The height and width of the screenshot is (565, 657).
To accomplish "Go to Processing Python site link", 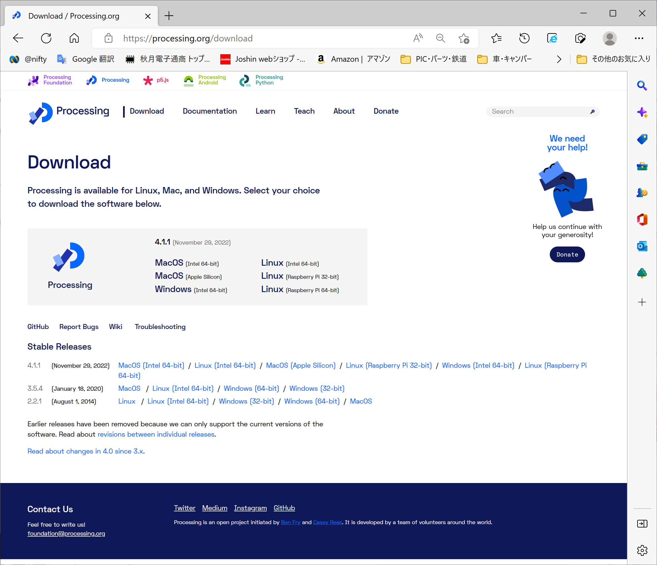I will pyautogui.click(x=261, y=80).
